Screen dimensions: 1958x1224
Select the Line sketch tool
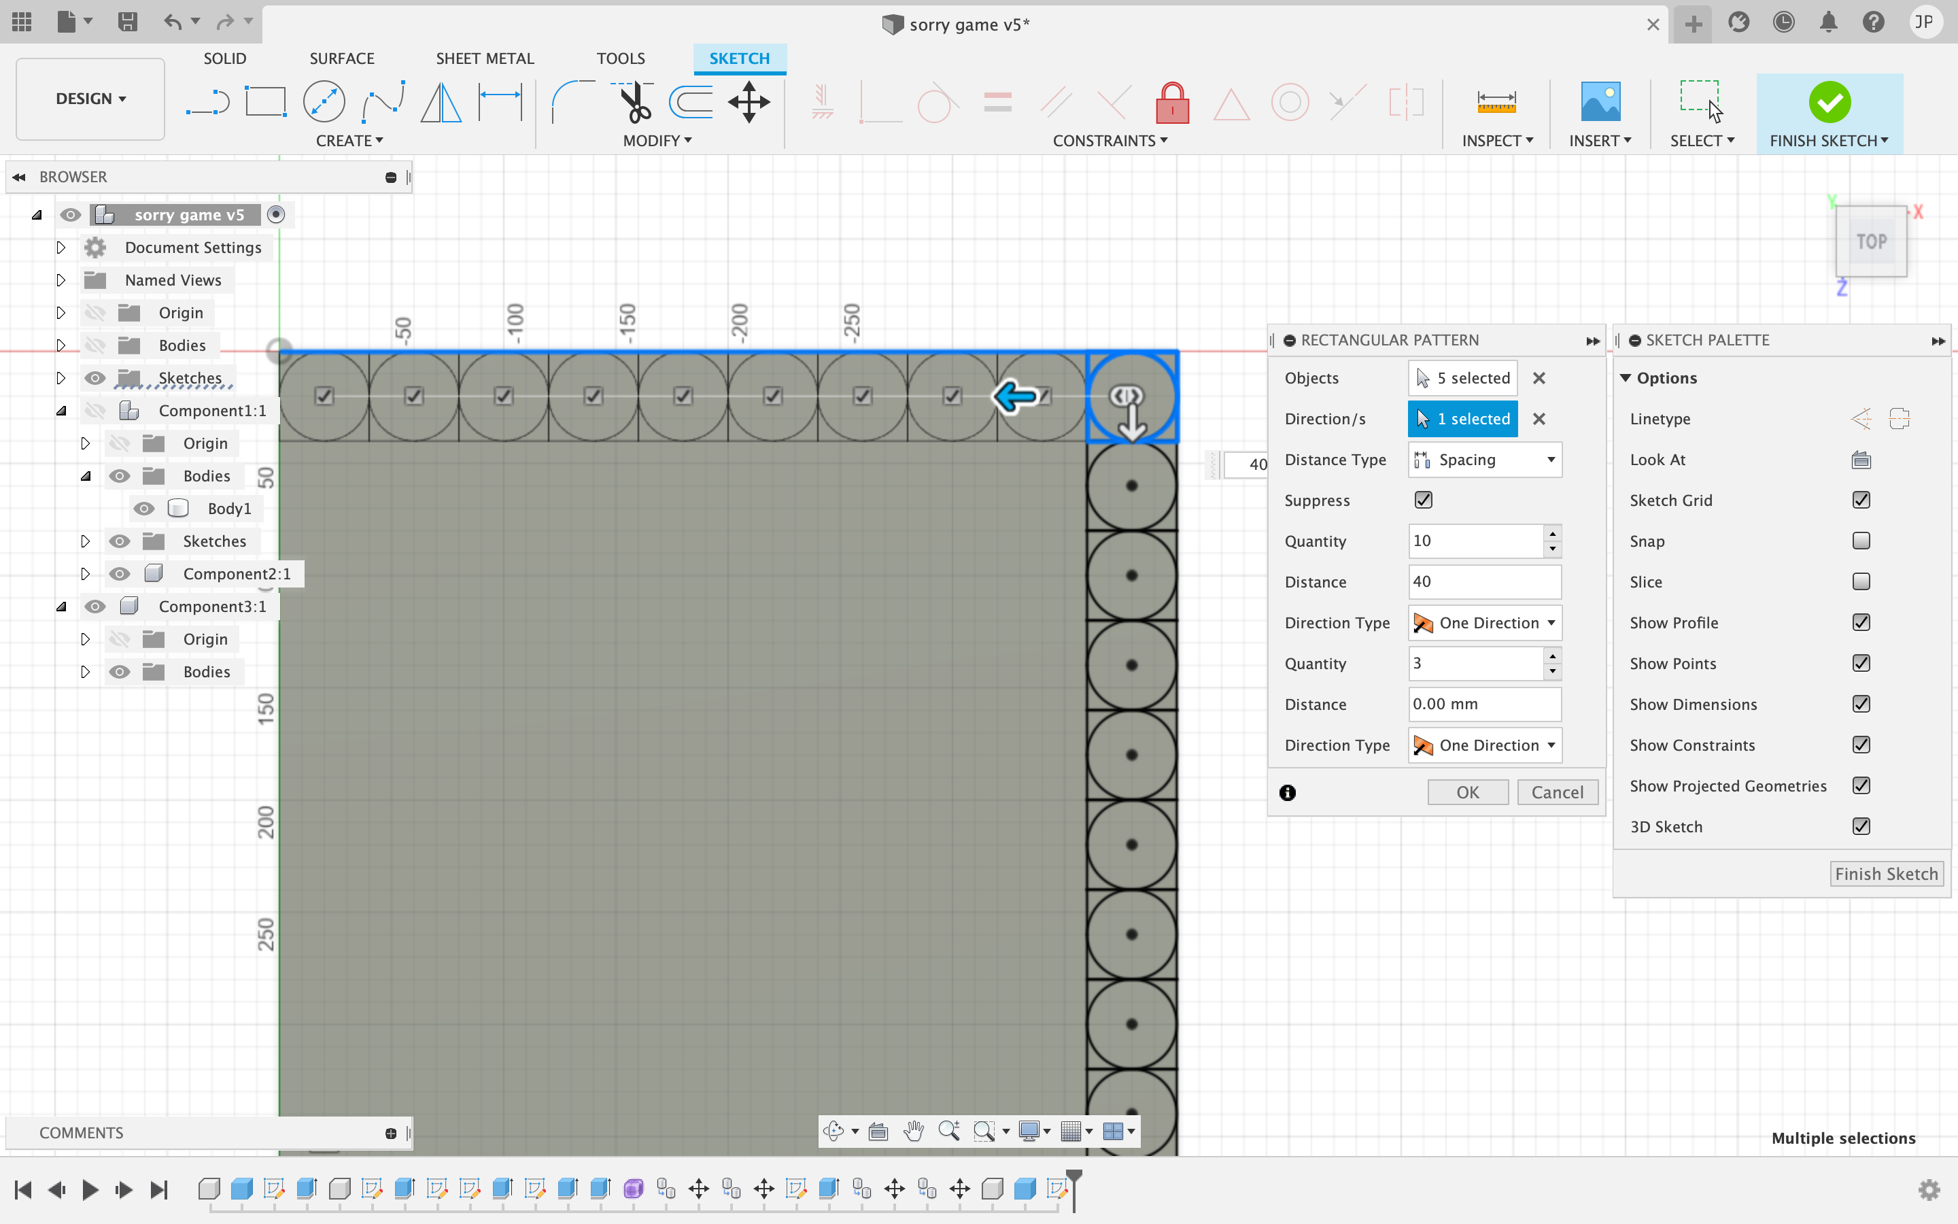coord(209,101)
